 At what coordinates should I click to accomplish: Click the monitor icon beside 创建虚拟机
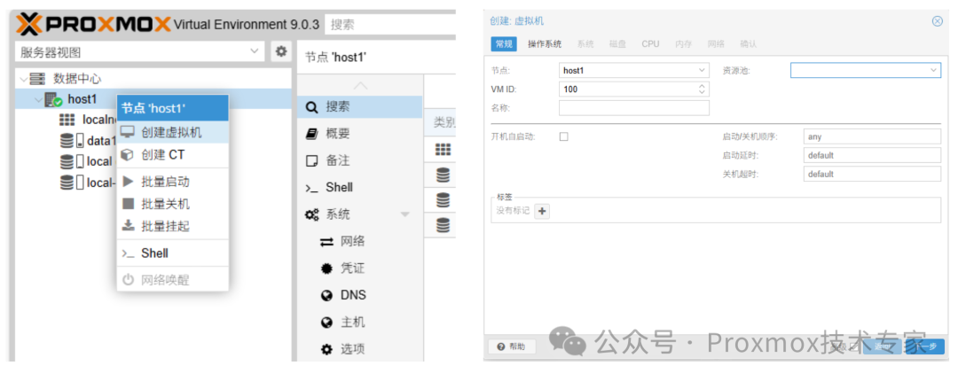point(128,132)
